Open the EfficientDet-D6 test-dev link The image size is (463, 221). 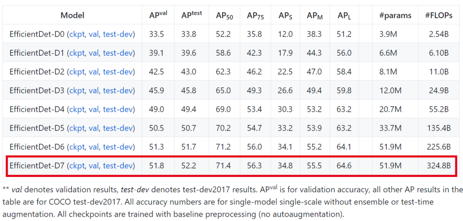click(x=118, y=147)
